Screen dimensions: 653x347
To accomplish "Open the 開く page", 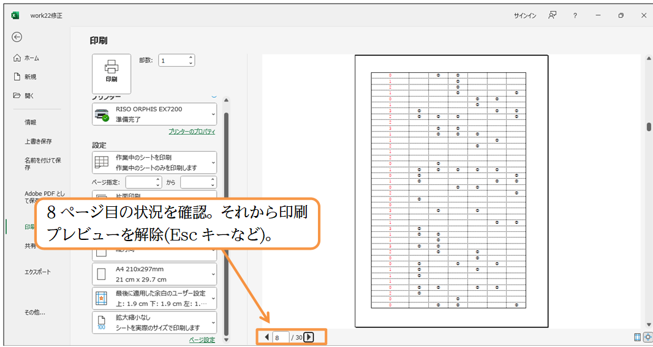I will 24,95.
